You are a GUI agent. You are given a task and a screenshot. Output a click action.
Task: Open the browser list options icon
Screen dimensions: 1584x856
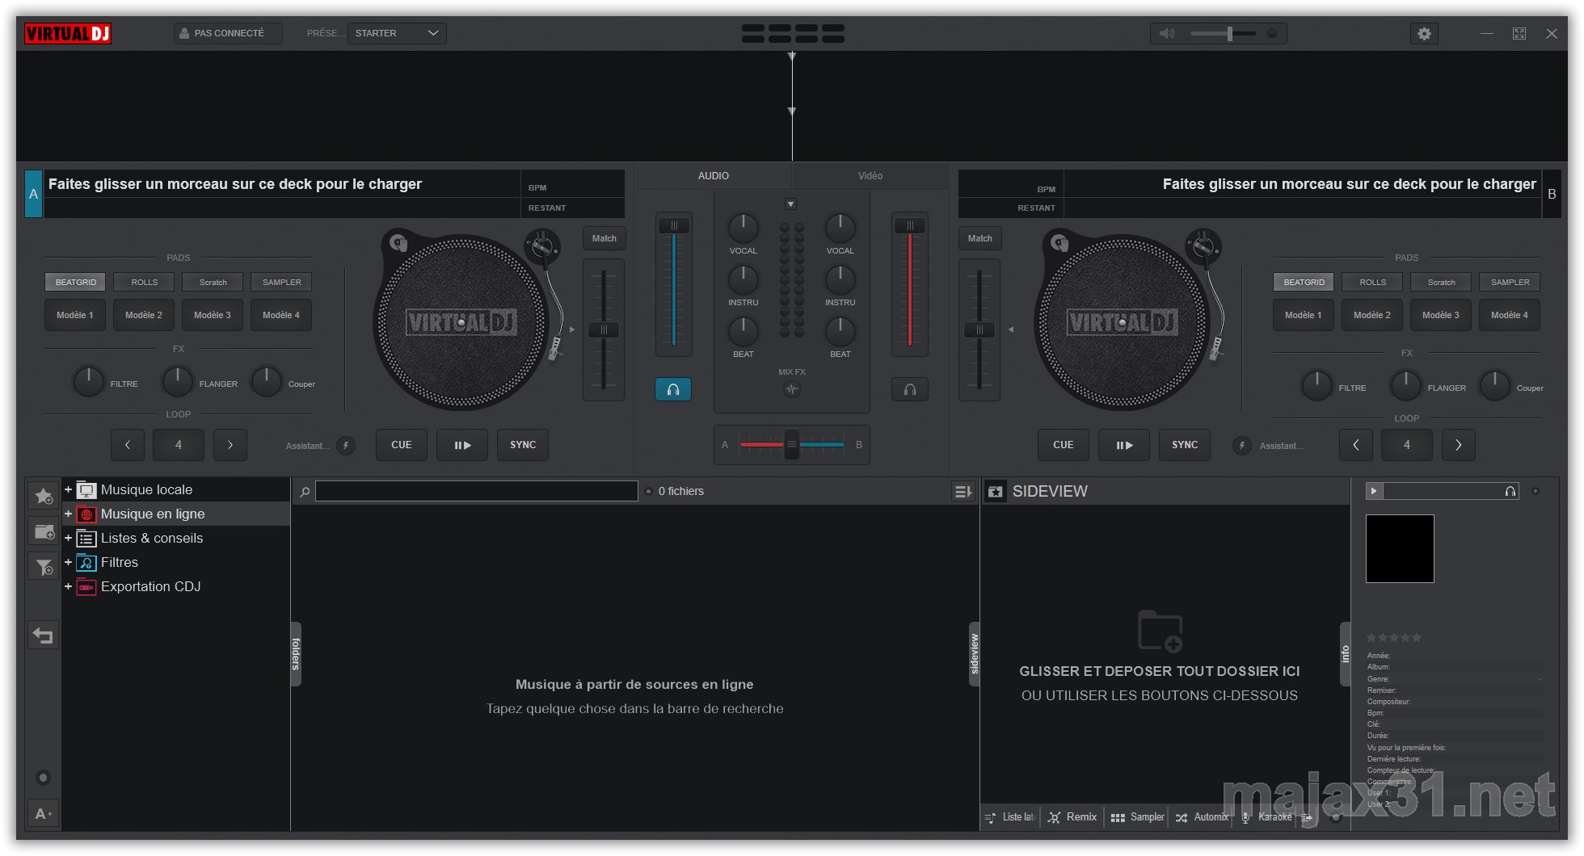coord(963,491)
